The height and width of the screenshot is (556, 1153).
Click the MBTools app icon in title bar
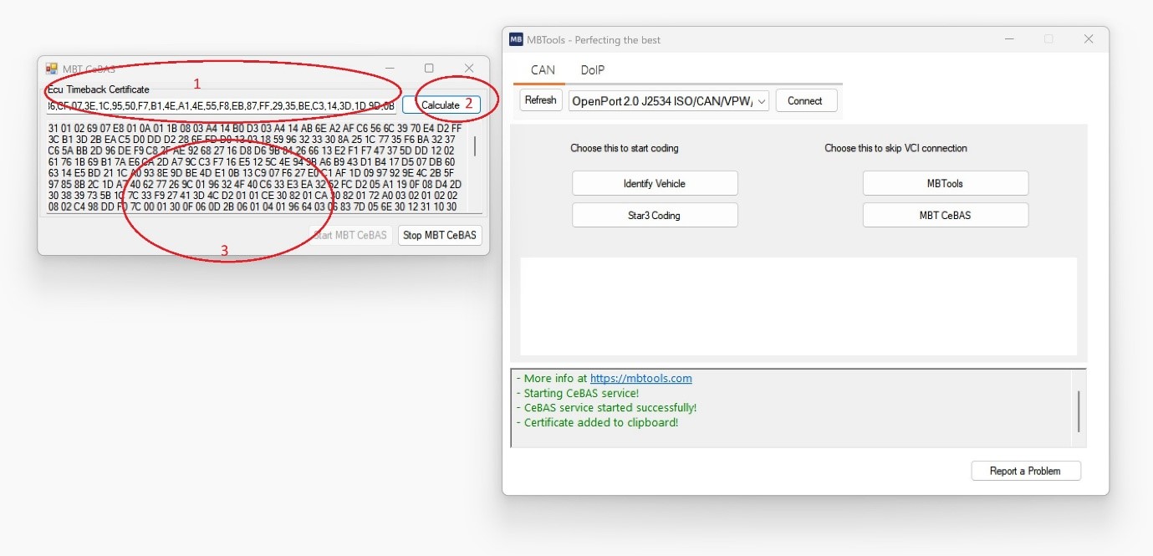(x=516, y=39)
